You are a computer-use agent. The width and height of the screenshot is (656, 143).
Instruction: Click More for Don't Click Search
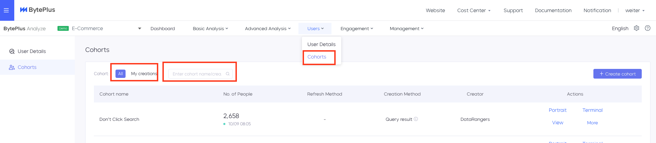(x=592, y=123)
